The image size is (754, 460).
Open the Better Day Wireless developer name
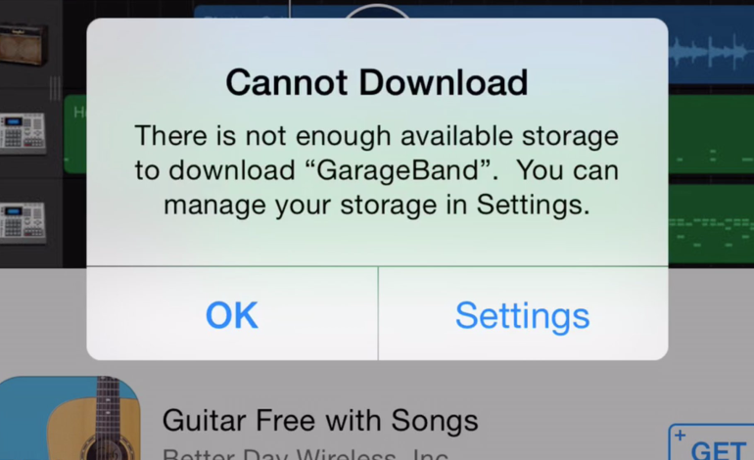coord(306,454)
